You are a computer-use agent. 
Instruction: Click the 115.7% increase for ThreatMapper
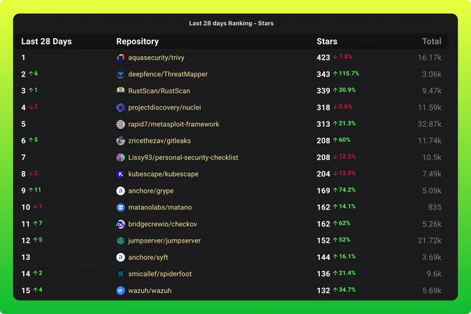pyautogui.click(x=346, y=73)
